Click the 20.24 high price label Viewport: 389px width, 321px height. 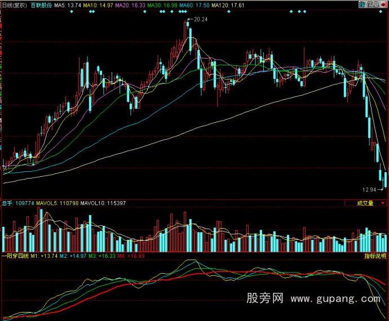(201, 19)
